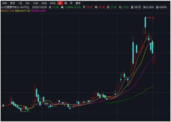171x122 pixels.
Task: Choose the 15分 interval tab
Action: (x=35, y=3)
